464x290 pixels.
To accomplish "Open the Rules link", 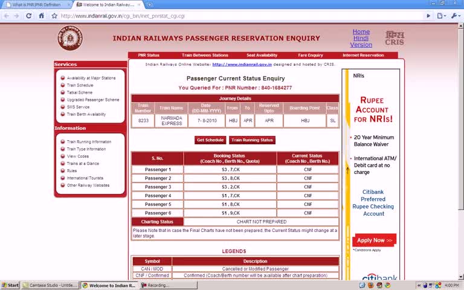I will (x=72, y=171).
